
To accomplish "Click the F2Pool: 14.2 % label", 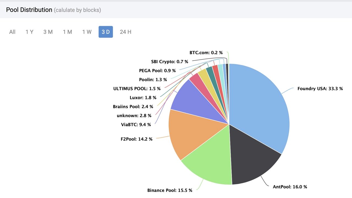I will click(x=136, y=139).
